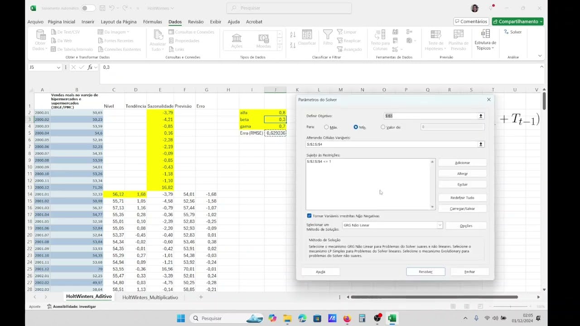Viewport: 580px width, 326px height.
Task: Click Redefinir Tudo button
Action: pos(462,197)
